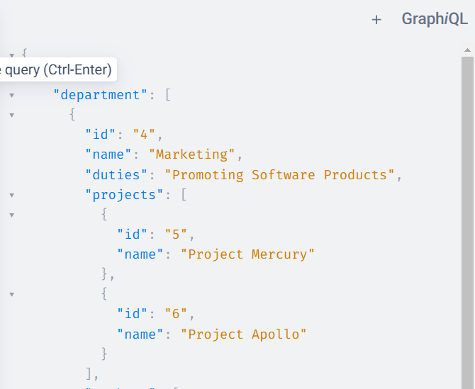The height and width of the screenshot is (389, 475).
Task: Collapse the "department" array fold arrow
Action: [x=12, y=96]
